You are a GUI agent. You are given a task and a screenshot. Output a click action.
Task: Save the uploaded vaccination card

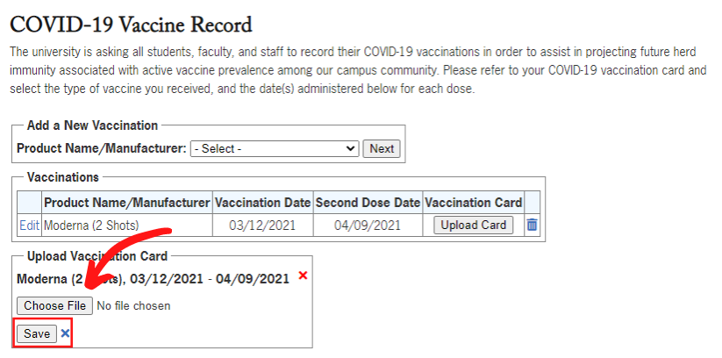37,333
